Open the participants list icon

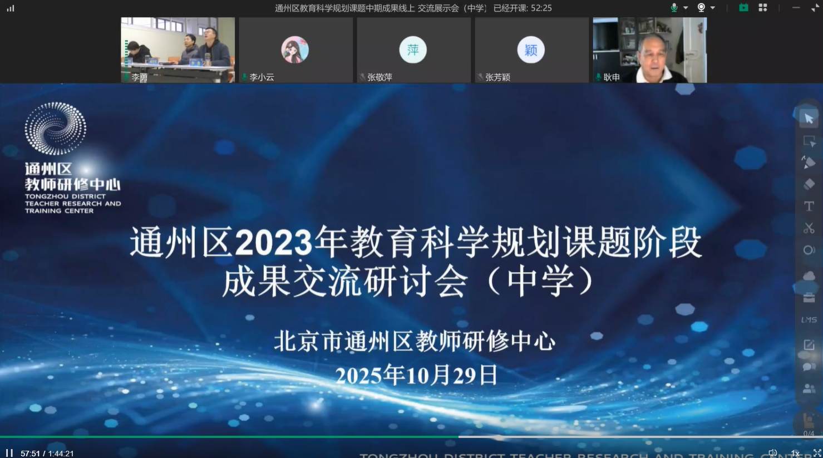(809, 388)
